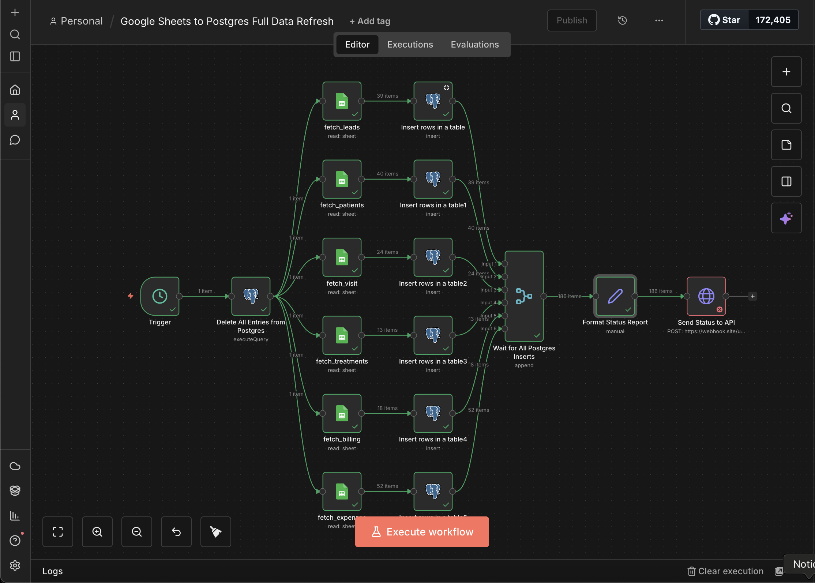This screenshot has height=583, width=815.
Task: Open the more options ellipsis menu
Action: coord(659,20)
